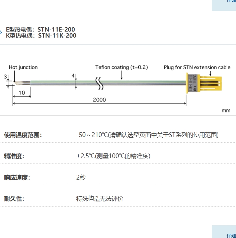
Task: Click the mm unit label in diagram
Action: pos(226,110)
